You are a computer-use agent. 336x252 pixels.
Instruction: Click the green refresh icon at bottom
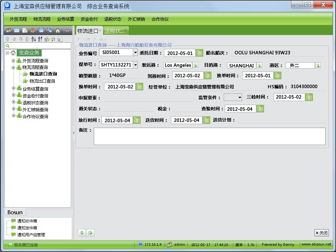tap(82, 233)
